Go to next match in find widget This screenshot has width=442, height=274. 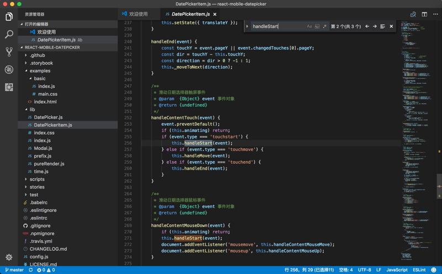tap(375, 26)
